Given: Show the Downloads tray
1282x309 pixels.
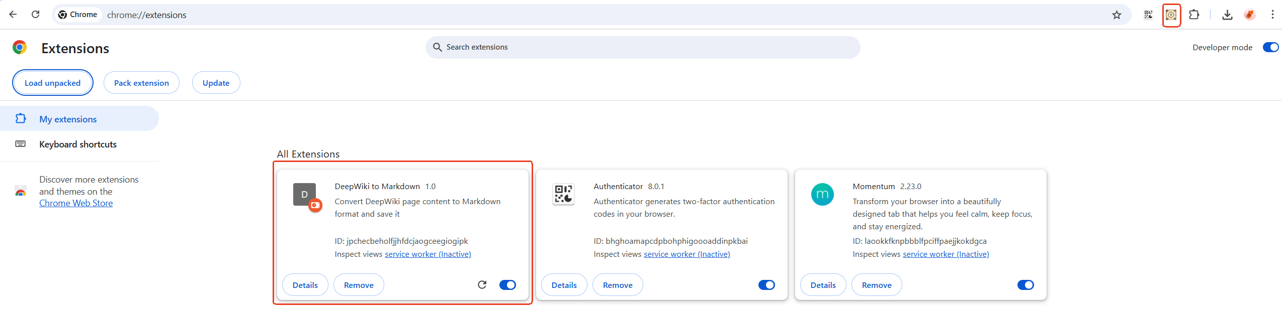Looking at the screenshot, I should point(1227,15).
